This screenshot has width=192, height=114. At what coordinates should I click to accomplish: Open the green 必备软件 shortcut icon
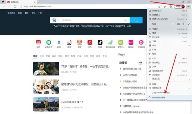[49, 43]
